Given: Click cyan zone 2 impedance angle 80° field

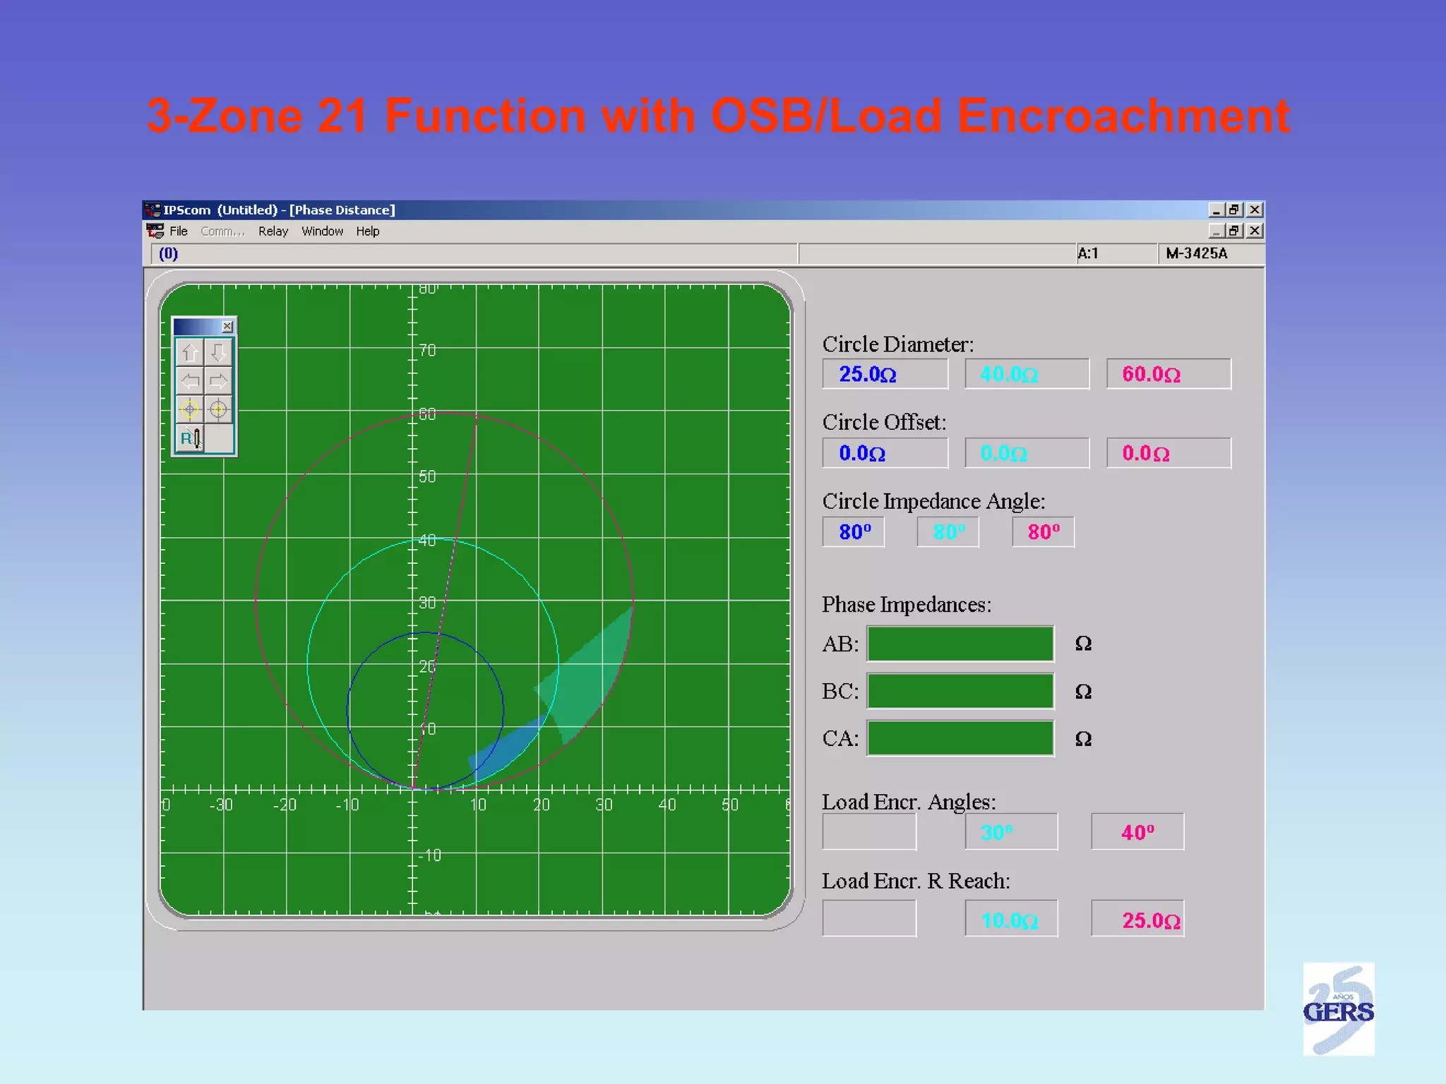Looking at the screenshot, I should 948,532.
